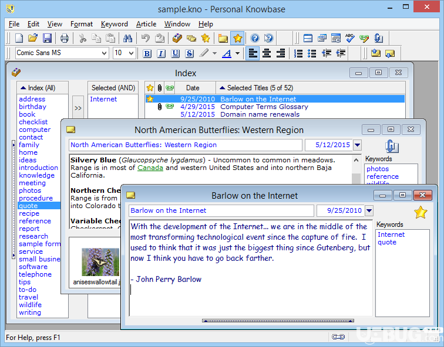This screenshot has width=444, height=347.
Task: Open 'Computer Terms Glossary' article title
Action: point(264,107)
